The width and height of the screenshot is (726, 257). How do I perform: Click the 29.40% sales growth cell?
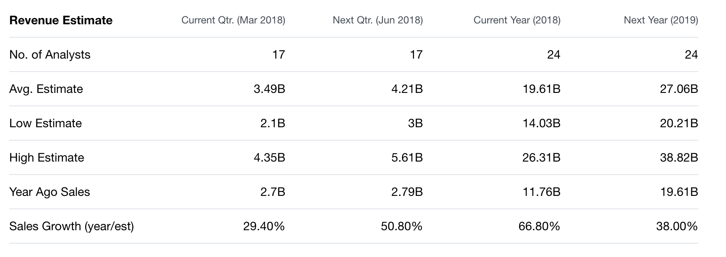pyautogui.click(x=264, y=226)
